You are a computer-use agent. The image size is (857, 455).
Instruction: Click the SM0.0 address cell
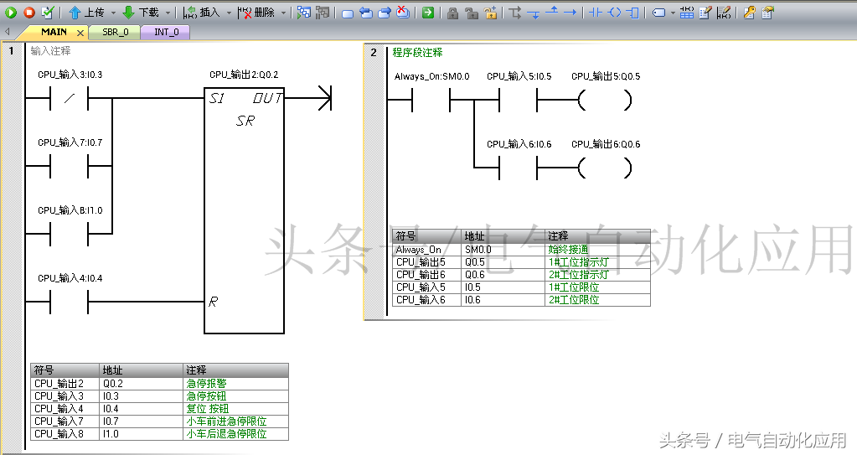click(x=503, y=250)
